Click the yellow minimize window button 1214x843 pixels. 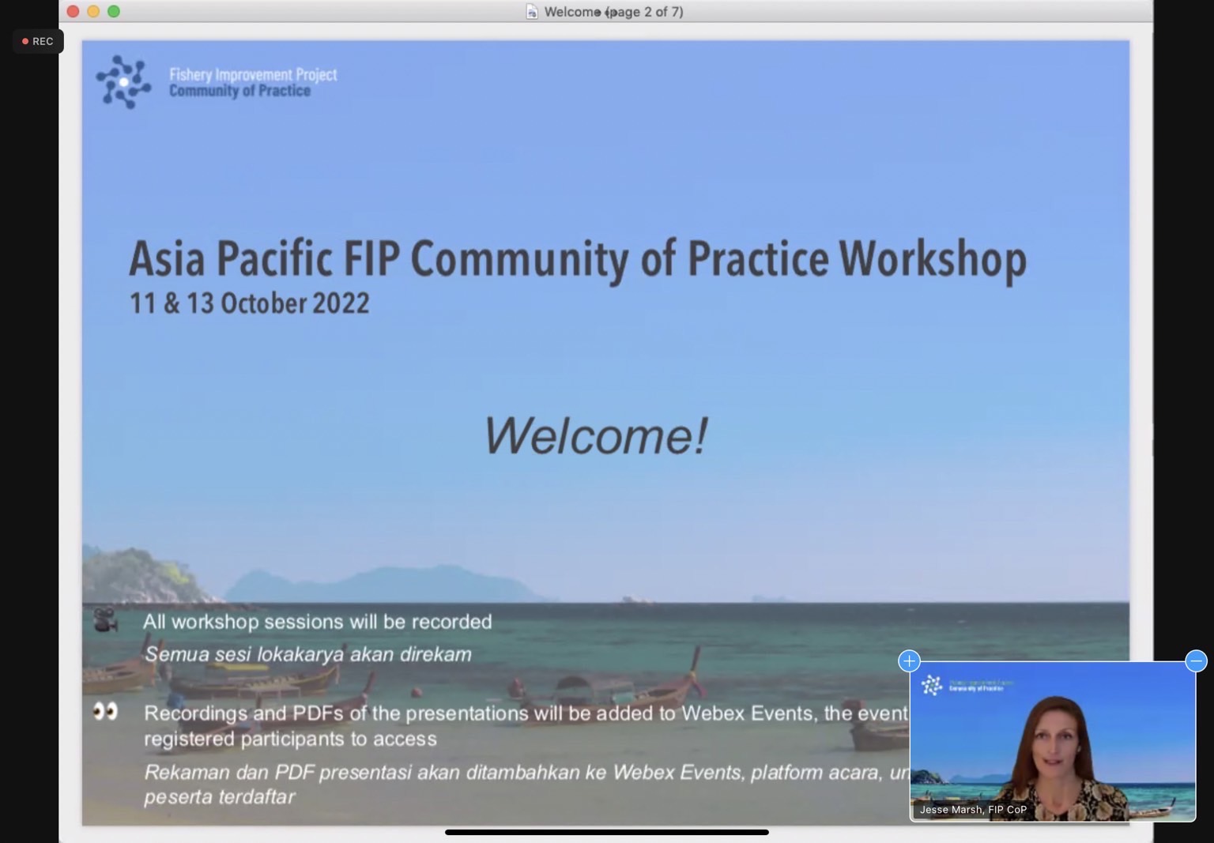(x=93, y=11)
